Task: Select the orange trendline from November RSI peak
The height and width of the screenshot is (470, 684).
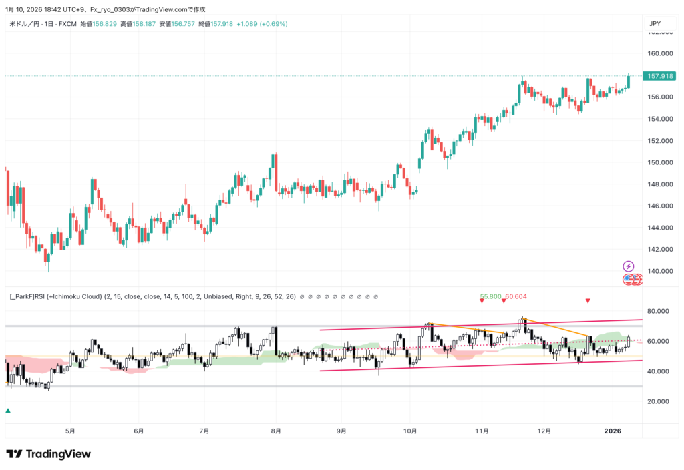Action: (554, 328)
